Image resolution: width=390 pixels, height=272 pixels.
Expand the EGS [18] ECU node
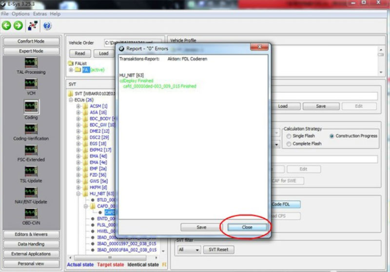(78, 144)
